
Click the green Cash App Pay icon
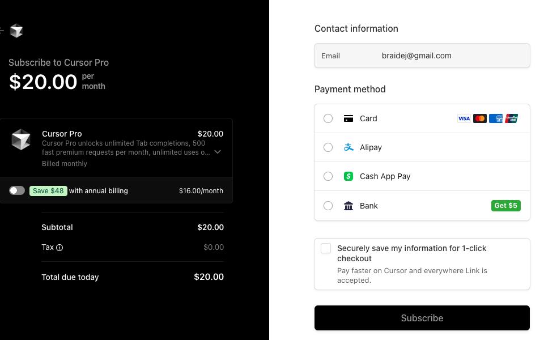click(x=348, y=176)
